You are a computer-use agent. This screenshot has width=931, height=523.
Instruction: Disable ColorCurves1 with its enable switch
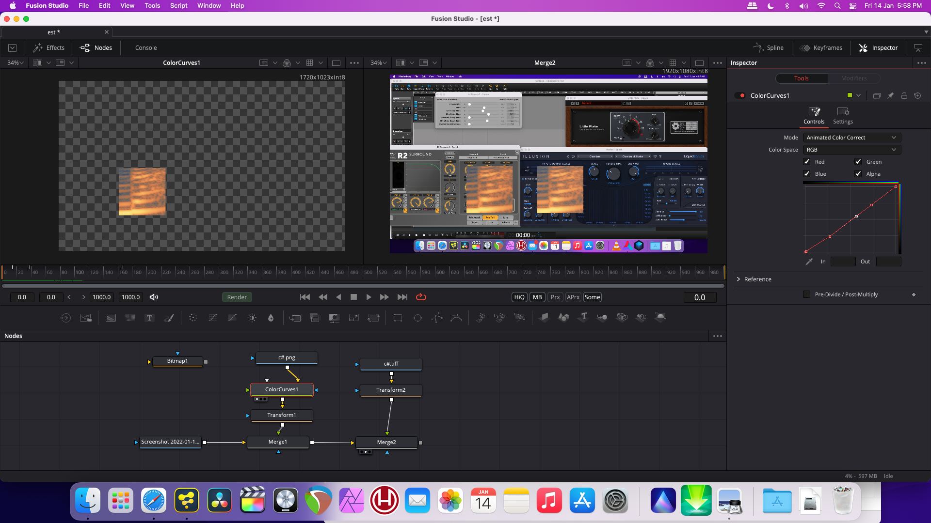740,95
